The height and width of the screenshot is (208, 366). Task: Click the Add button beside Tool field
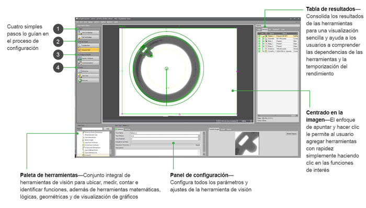pyautogui.click(x=108, y=129)
